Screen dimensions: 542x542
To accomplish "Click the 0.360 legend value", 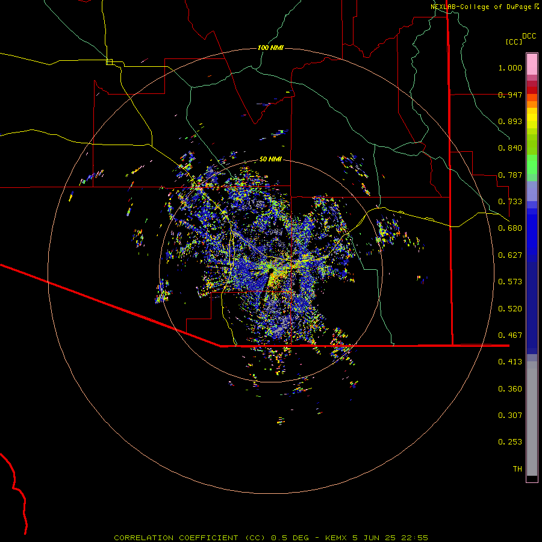I will (x=510, y=389).
